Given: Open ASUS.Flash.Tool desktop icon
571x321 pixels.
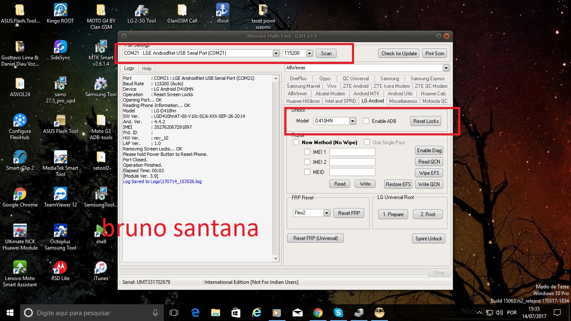Looking at the screenshot, I should pyautogui.click(x=20, y=13).
